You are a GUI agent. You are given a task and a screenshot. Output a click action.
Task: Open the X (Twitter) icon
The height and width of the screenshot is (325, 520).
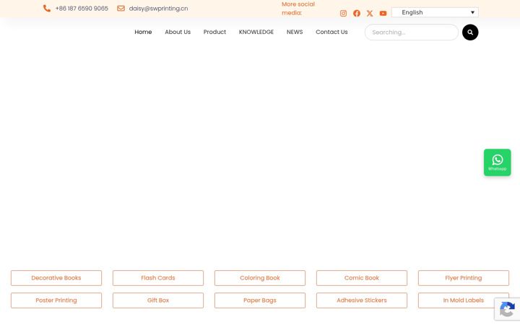point(370,13)
